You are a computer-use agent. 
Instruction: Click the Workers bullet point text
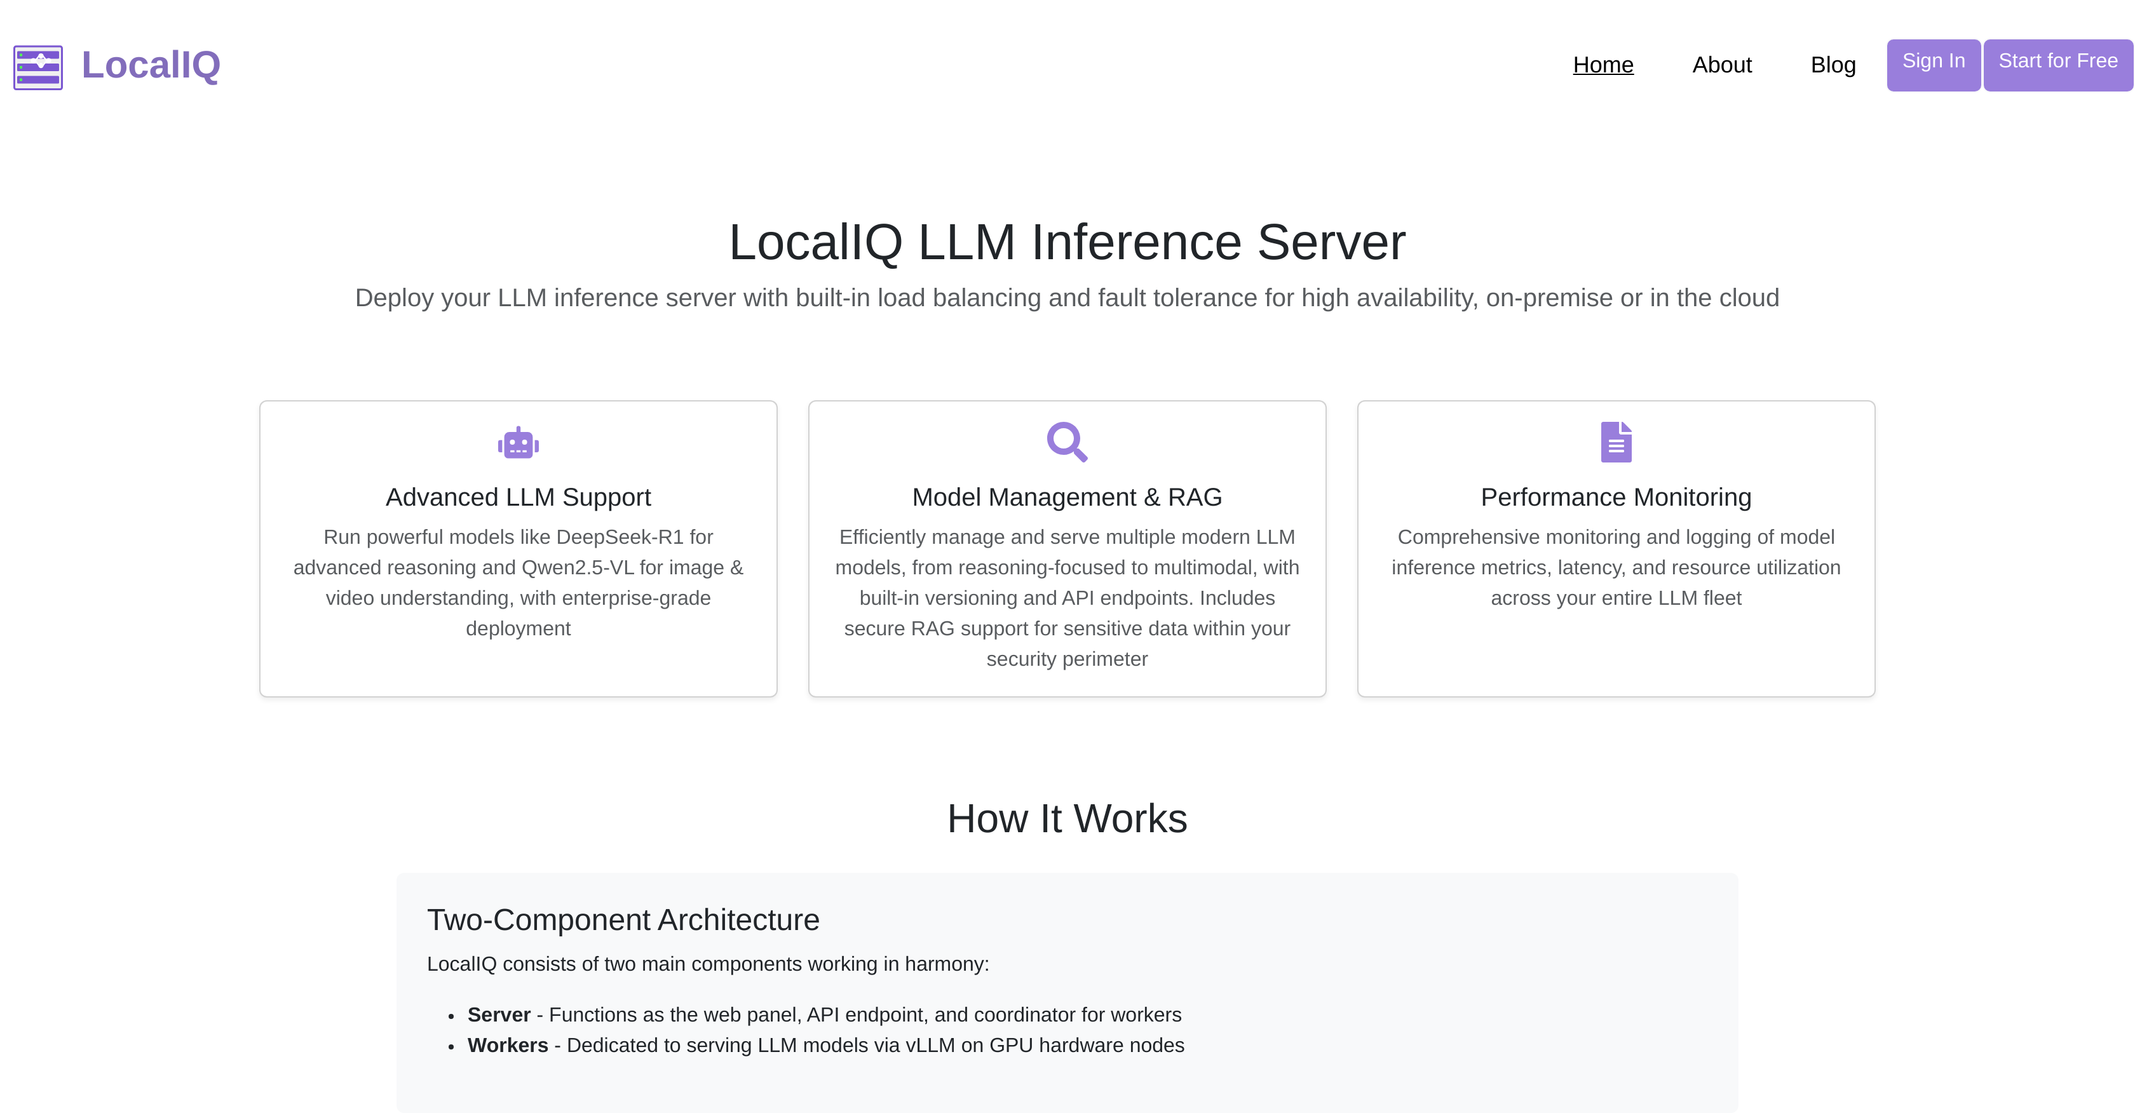[826, 1045]
